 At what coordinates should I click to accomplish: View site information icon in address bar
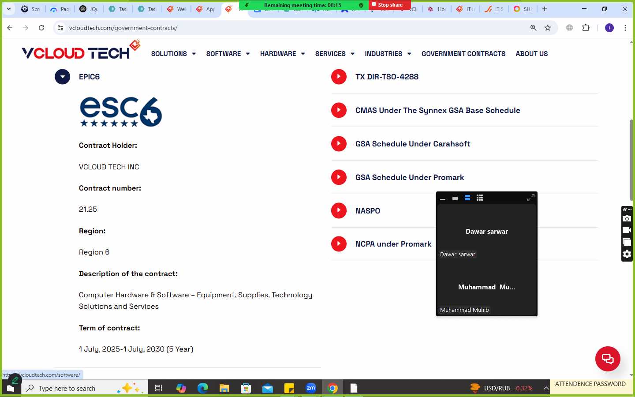(x=60, y=28)
